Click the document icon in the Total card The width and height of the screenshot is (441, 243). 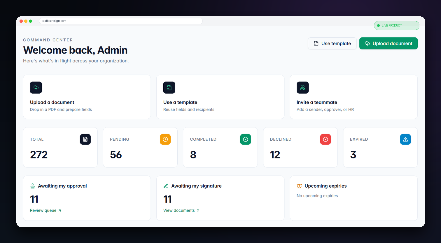coord(85,139)
